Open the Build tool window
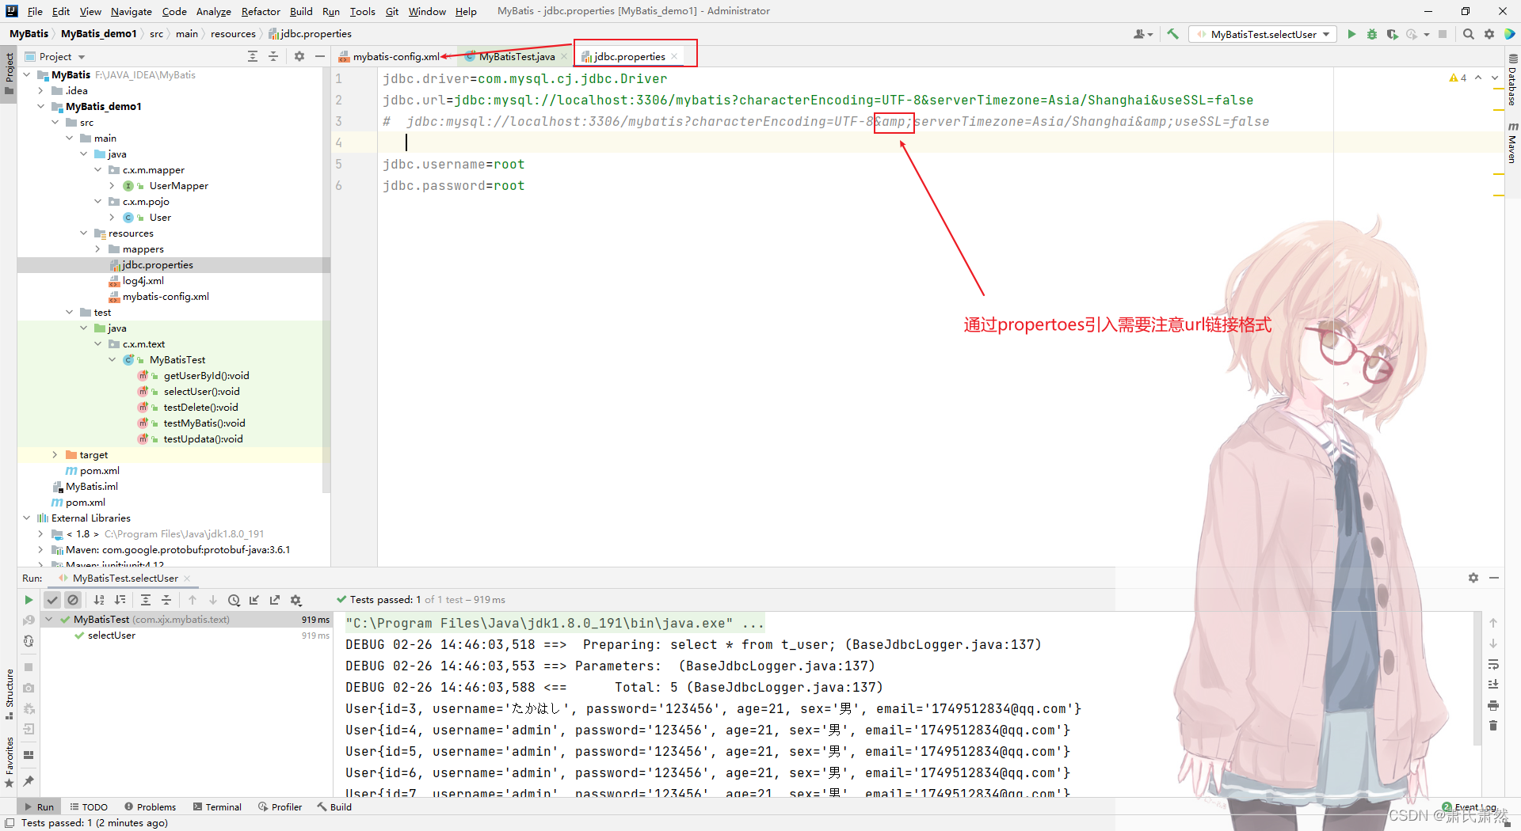 (x=334, y=806)
